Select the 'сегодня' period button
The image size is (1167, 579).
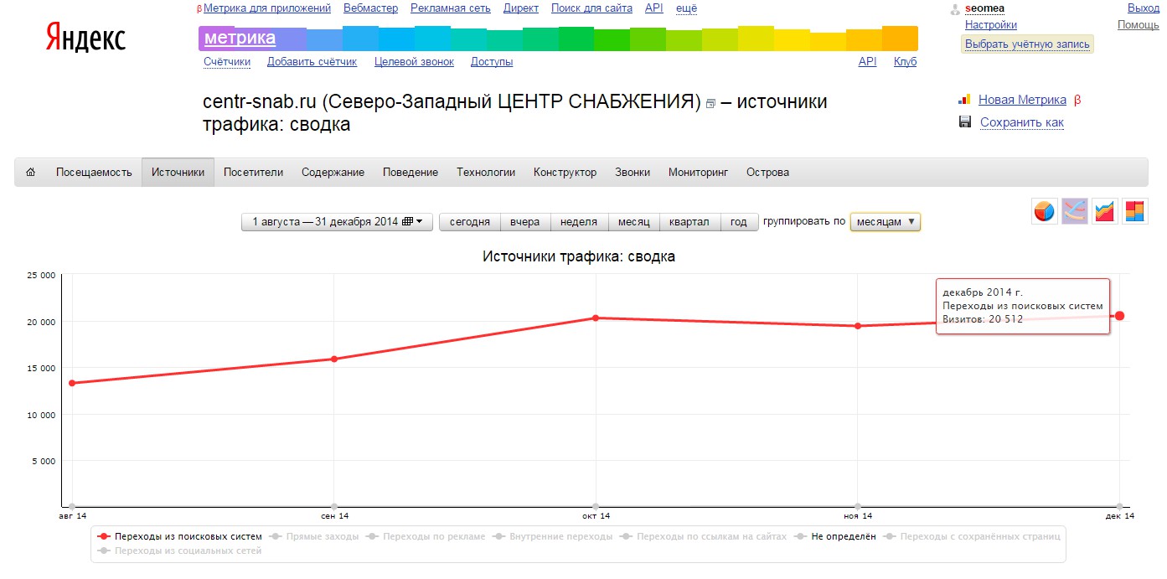[470, 222]
